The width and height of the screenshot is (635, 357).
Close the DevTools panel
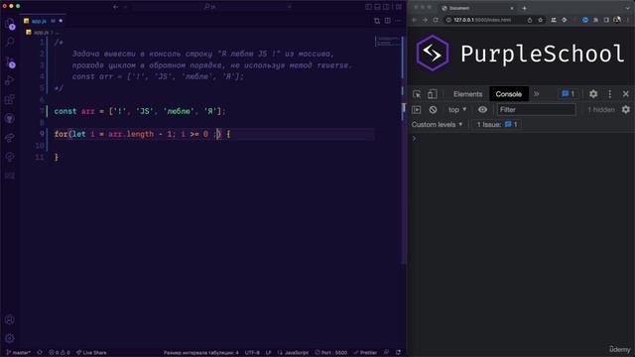(x=626, y=94)
